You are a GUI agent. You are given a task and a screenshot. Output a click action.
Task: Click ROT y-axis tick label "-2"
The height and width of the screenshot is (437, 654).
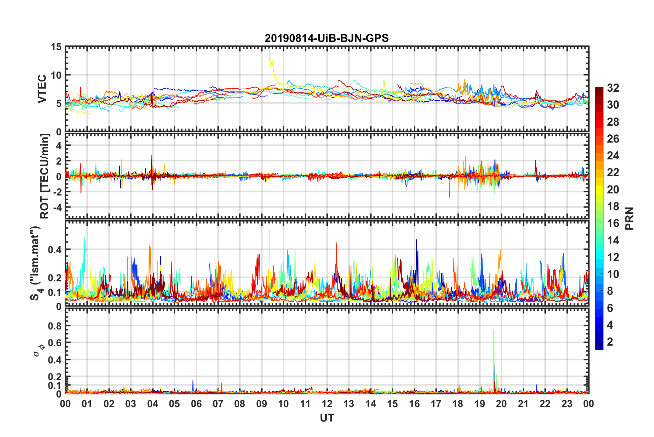(57, 192)
